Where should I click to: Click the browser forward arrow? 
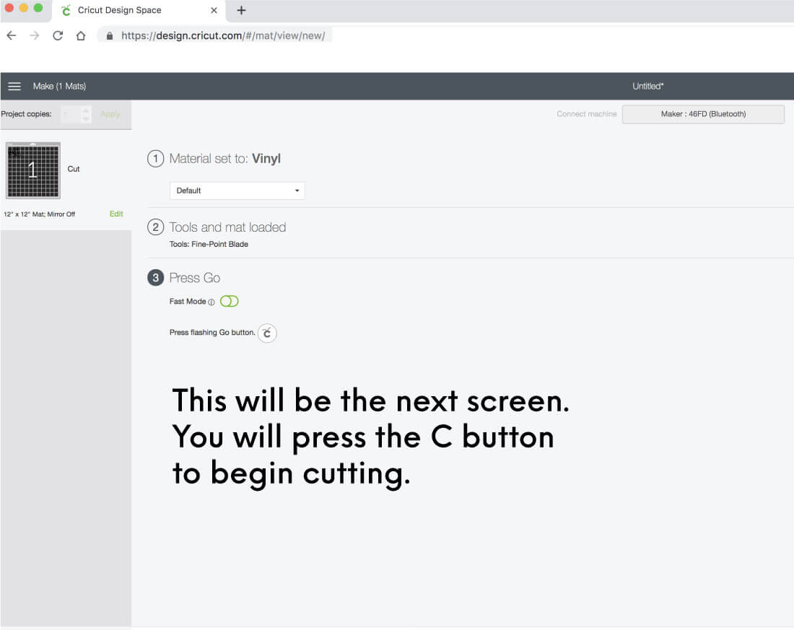click(35, 35)
